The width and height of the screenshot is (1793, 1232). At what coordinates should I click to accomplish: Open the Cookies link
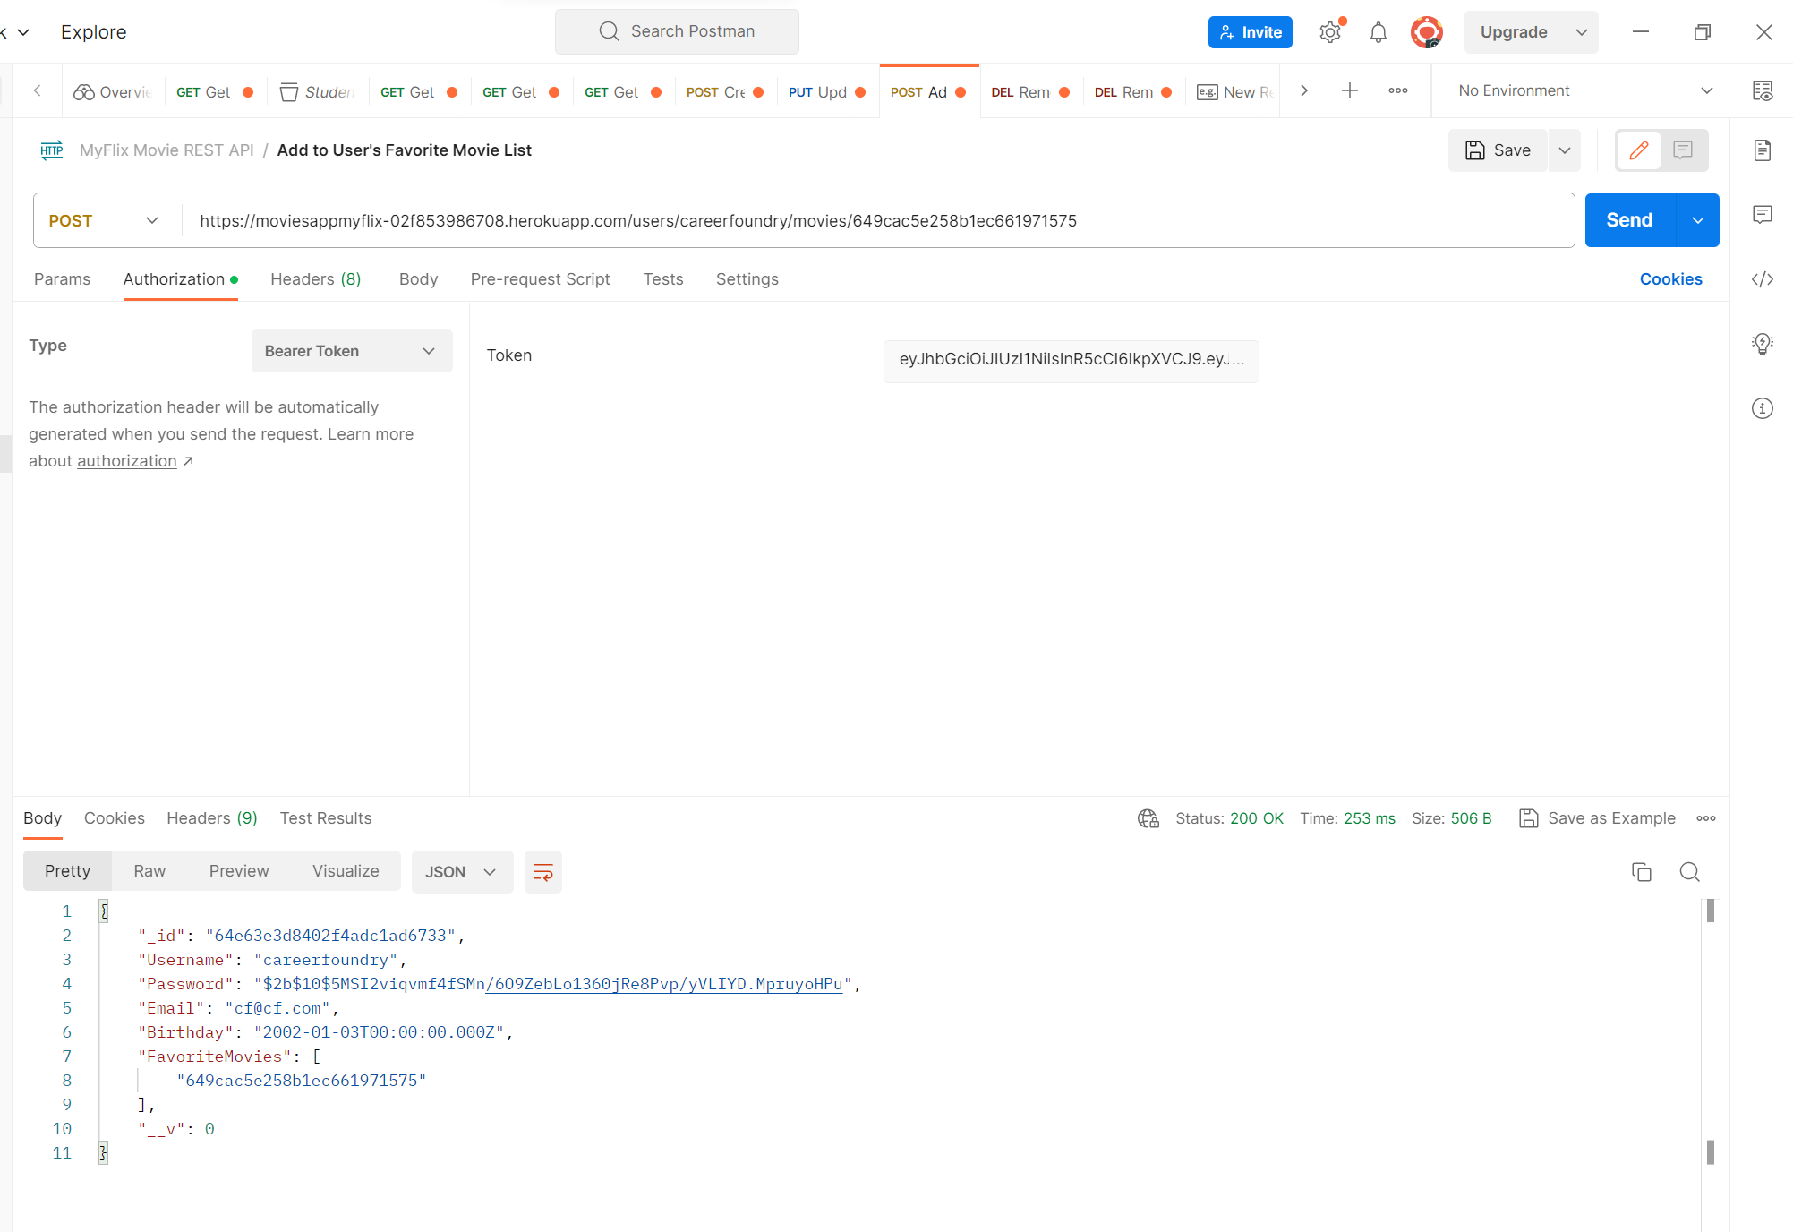[1670, 279]
